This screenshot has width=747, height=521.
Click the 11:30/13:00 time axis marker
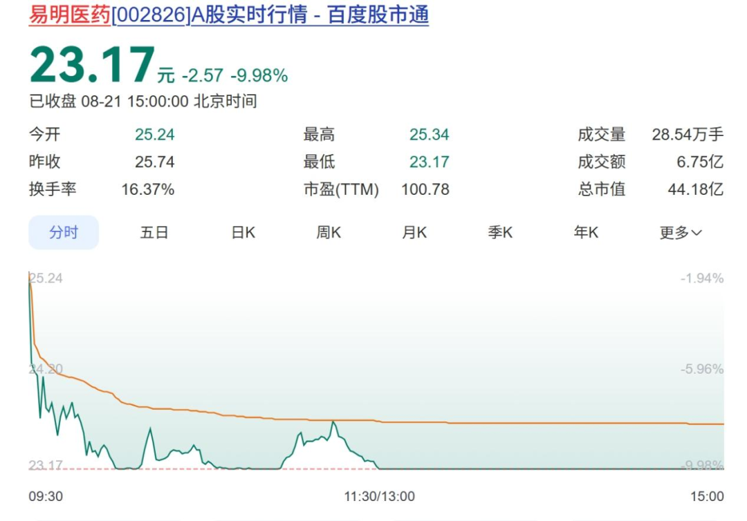380,496
